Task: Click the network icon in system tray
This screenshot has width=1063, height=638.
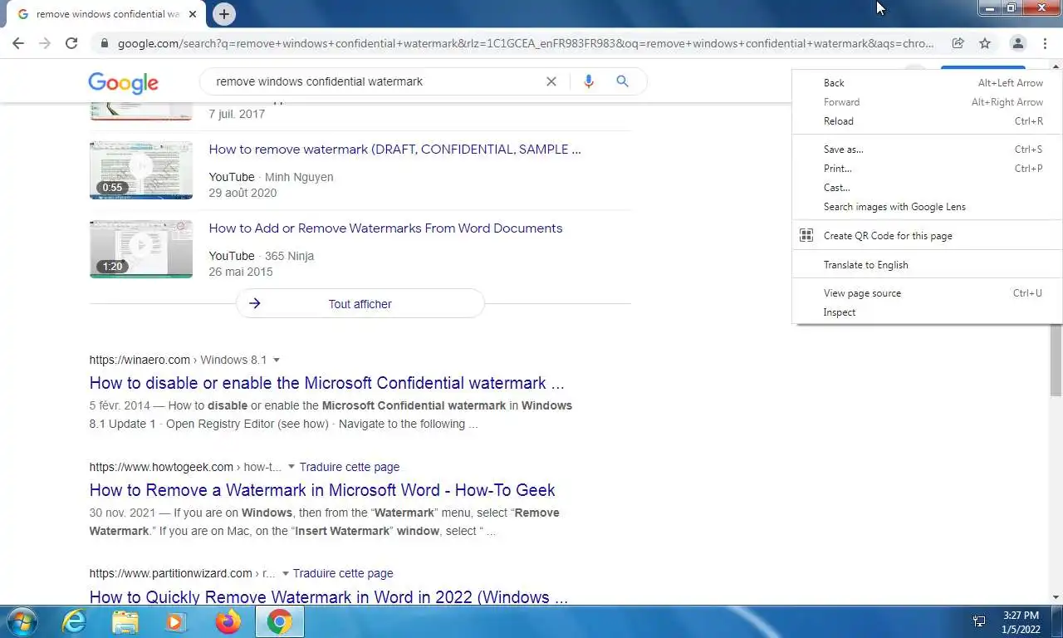Action: point(979,621)
